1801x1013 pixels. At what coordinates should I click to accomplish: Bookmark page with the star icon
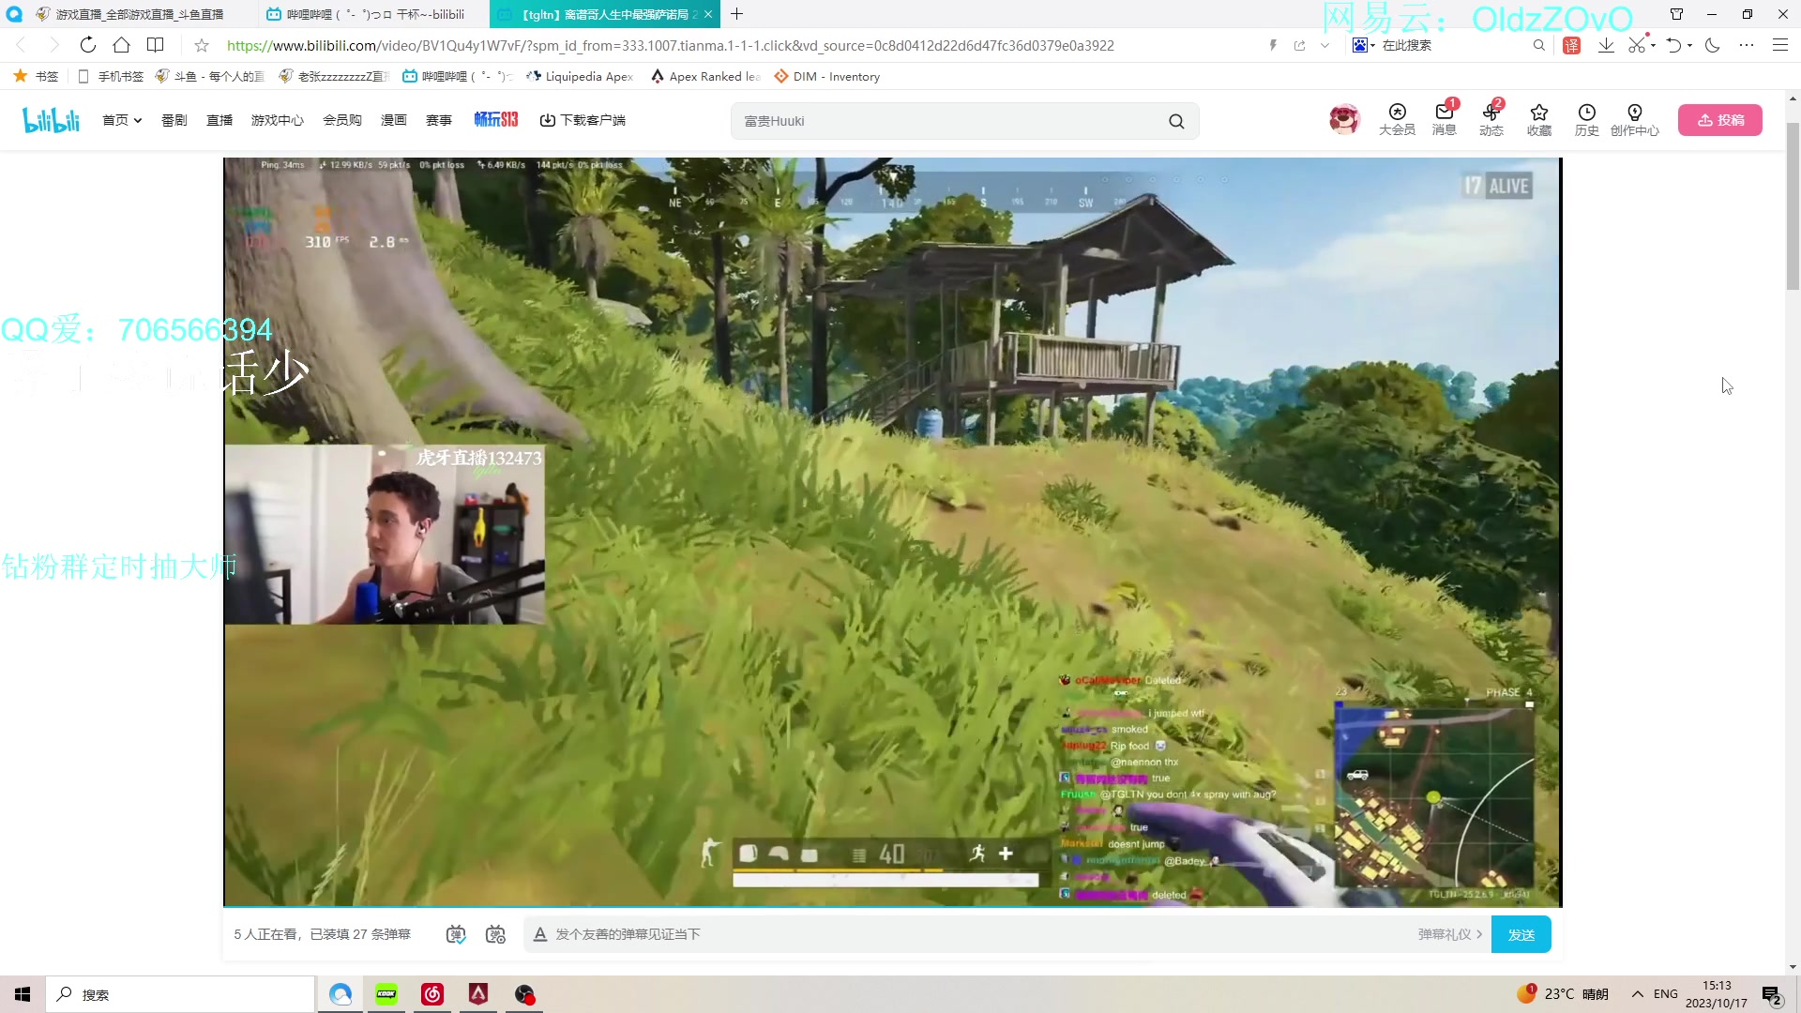tap(202, 45)
